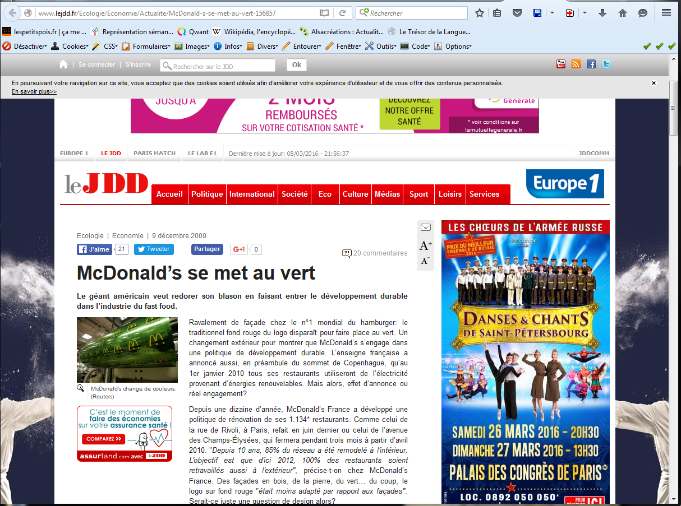Open Culture section

[x=355, y=194]
